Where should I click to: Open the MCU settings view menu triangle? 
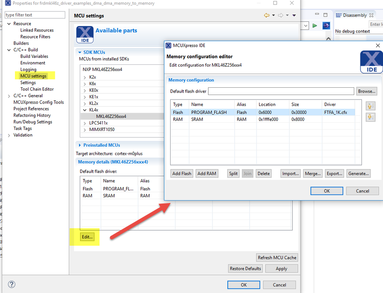[x=294, y=15]
